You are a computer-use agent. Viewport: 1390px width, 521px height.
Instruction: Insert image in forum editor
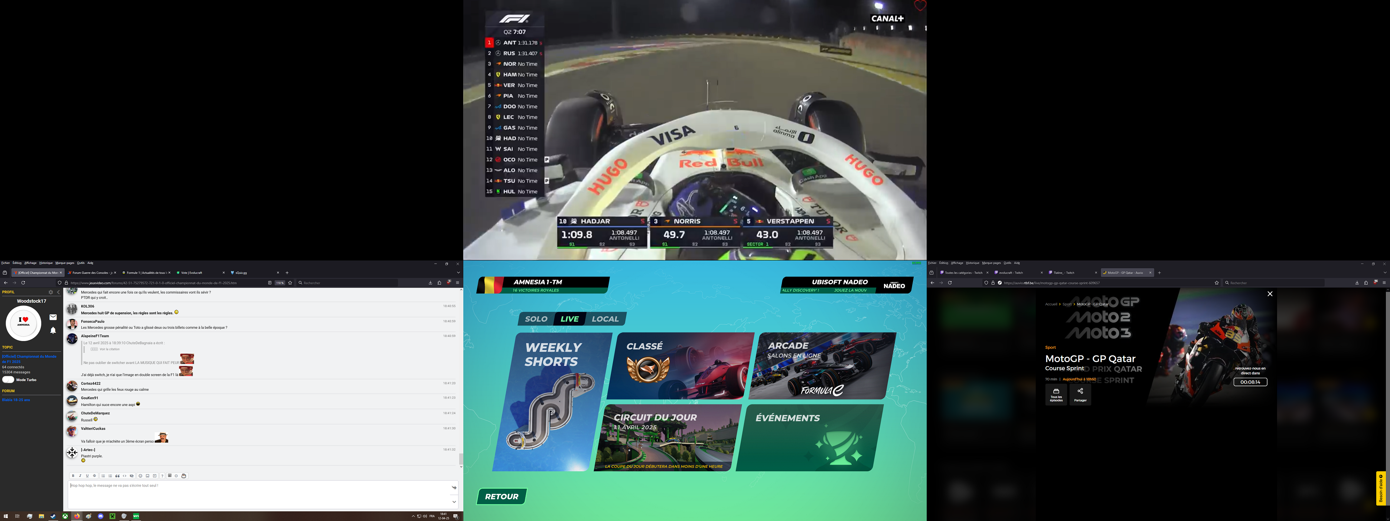coord(147,476)
